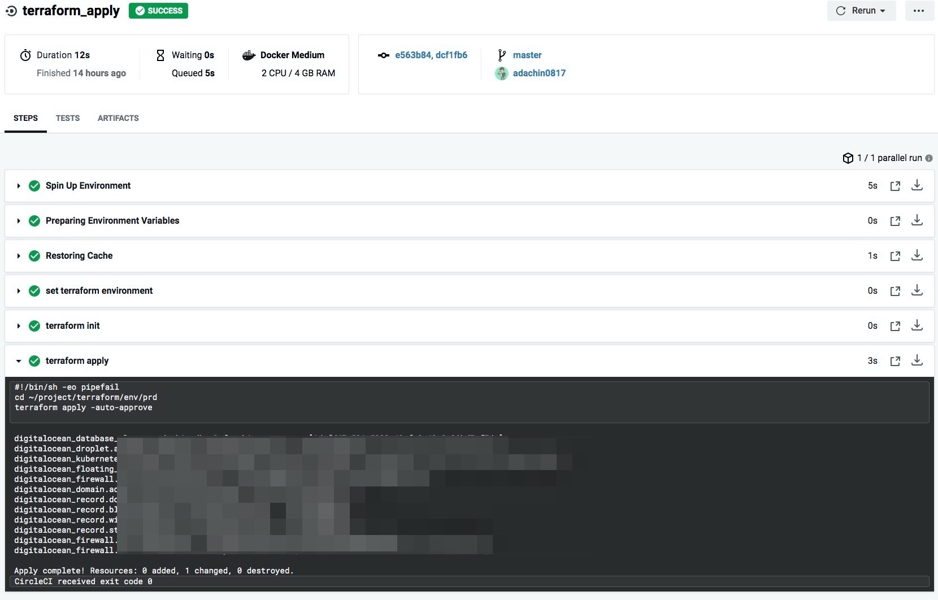Screen dimensions: 938x600
Task: Expand the Preparing Environment Variables step
Action: [x=19, y=221]
